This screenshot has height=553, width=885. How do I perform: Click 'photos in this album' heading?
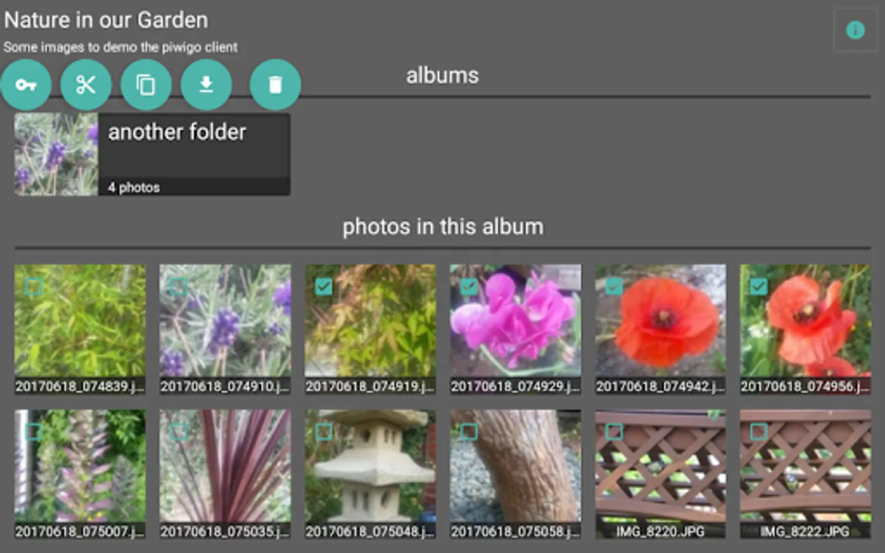point(442,227)
